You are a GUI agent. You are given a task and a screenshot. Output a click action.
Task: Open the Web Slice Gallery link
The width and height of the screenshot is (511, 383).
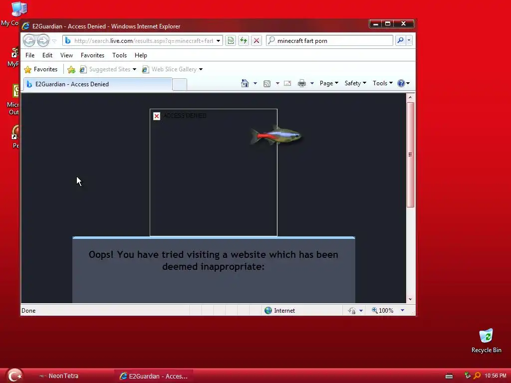170,69
